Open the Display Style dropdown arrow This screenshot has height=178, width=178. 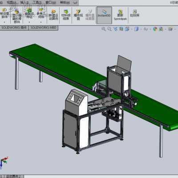point(141,29)
